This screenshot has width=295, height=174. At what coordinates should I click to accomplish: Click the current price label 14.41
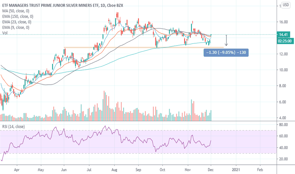click(284, 34)
